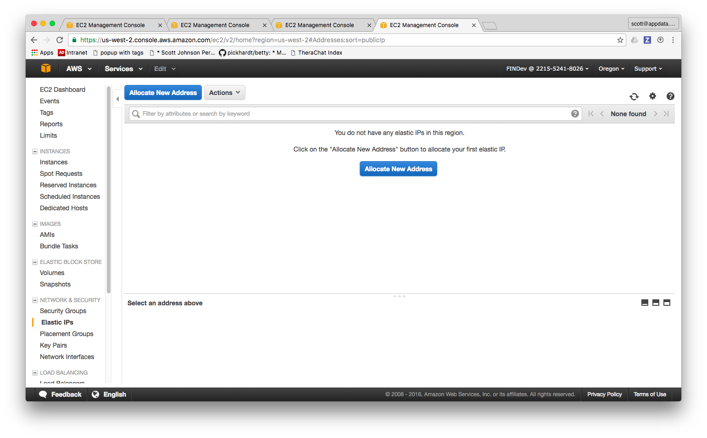Open the Edit dropdown menu
The image size is (707, 438).
[x=165, y=69]
